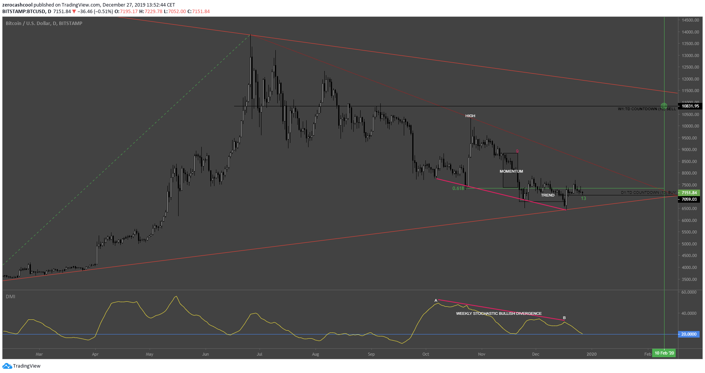The image size is (705, 373).
Task: Click the MOMENTUM annotation text
Action: coord(511,171)
